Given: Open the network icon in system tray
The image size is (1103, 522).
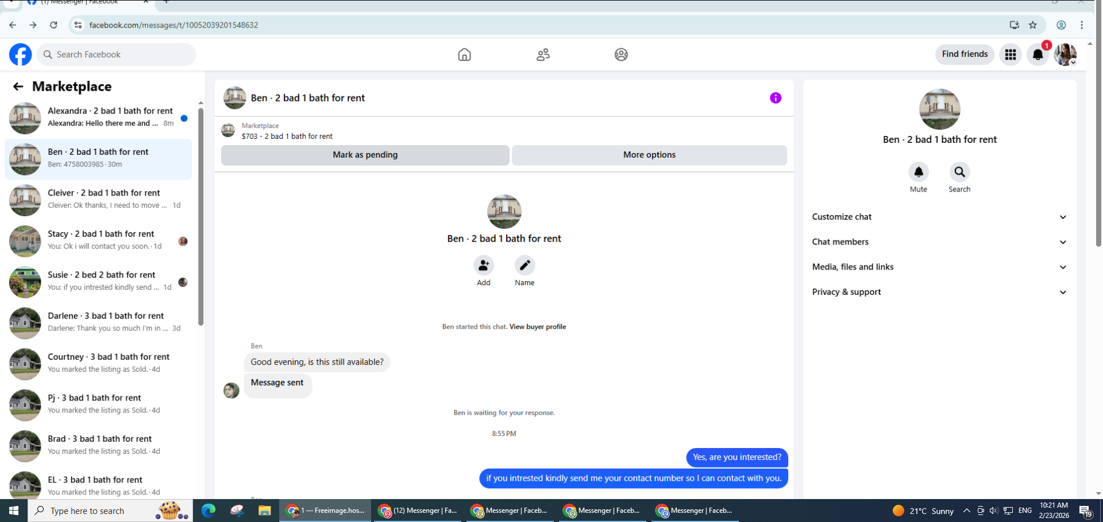Looking at the screenshot, I should click(1008, 511).
